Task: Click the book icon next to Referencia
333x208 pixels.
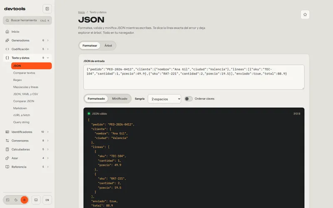Action: tap(7, 167)
